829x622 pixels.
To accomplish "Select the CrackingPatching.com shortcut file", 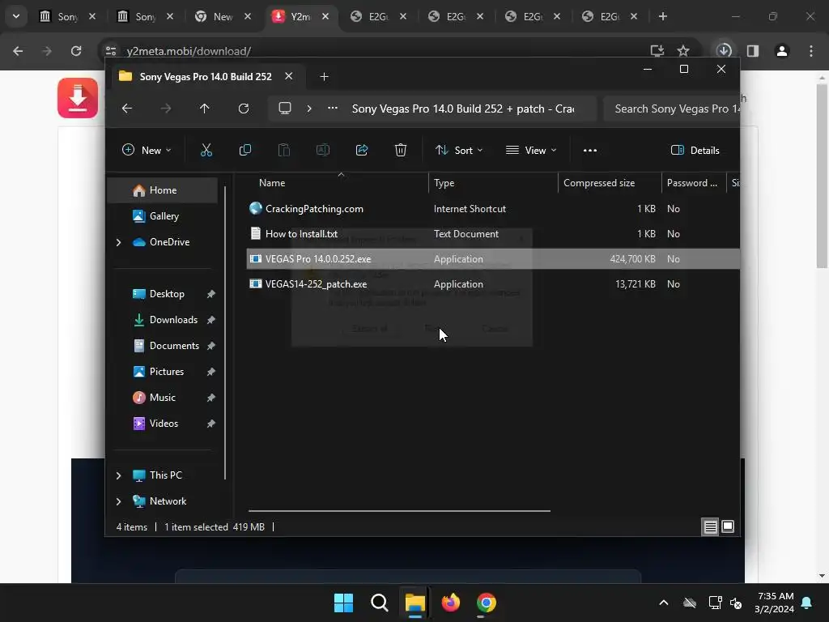I will coord(314,209).
